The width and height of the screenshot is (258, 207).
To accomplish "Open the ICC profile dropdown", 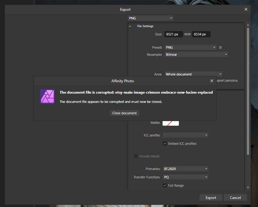I will pyautogui.click(x=186, y=135).
